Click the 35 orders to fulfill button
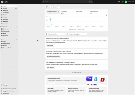The image size is (135, 95). 55,34
